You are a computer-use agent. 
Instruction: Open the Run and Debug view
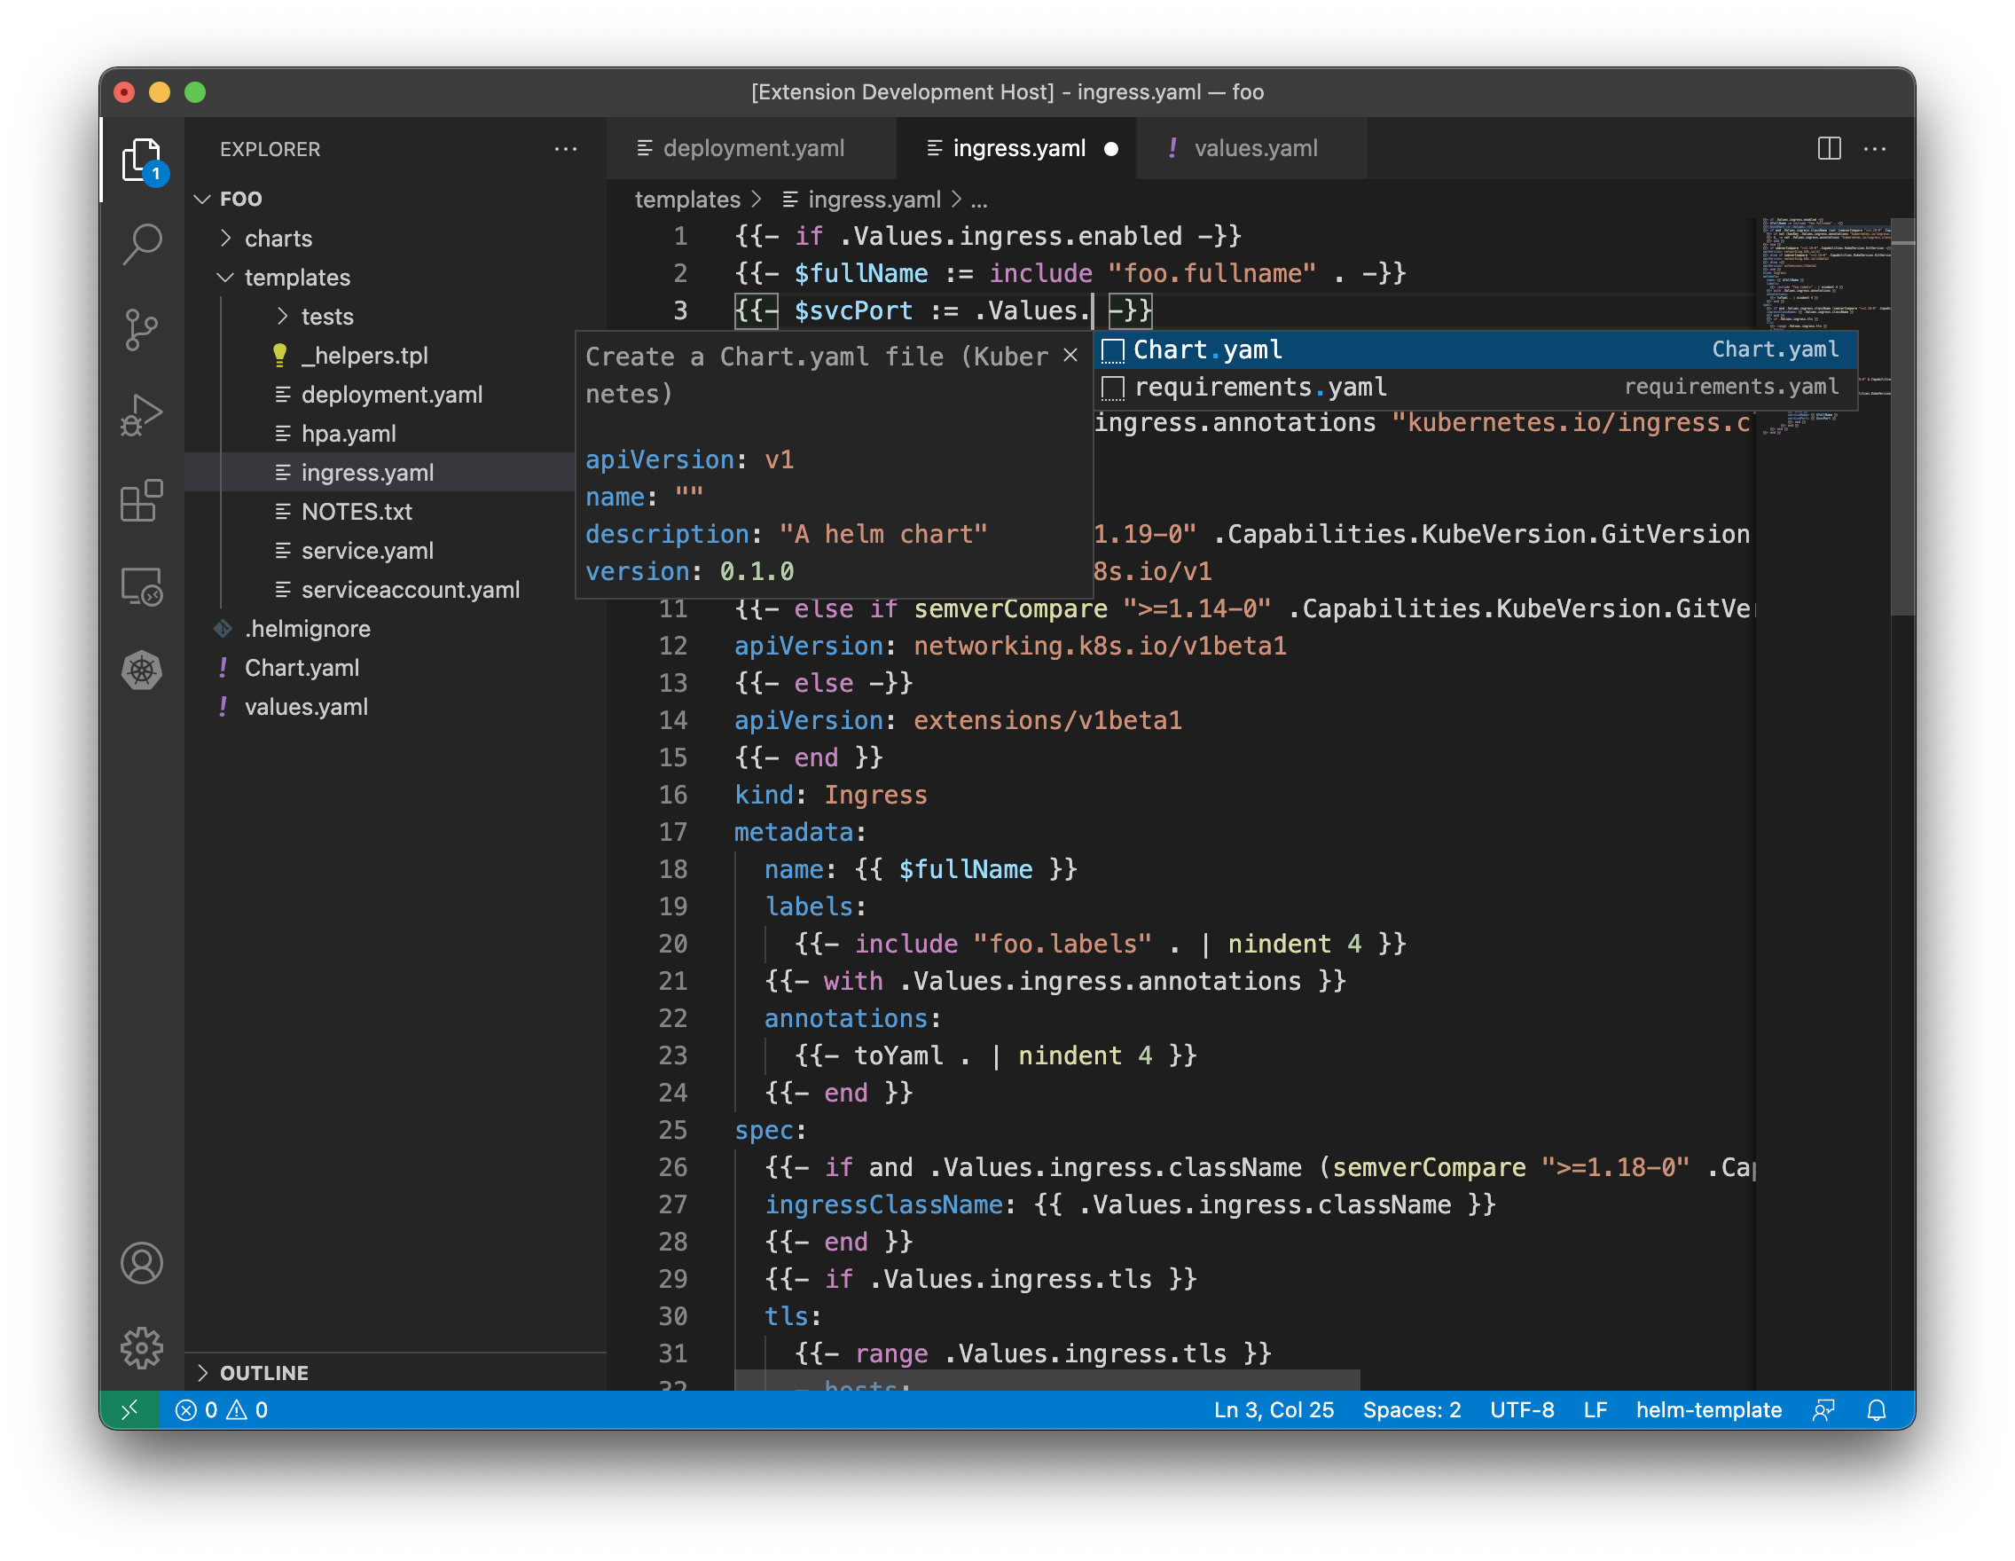point(142,415)
